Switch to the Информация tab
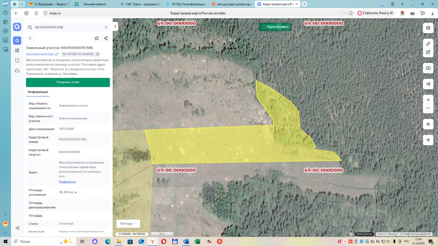This screenshot has width=438, height=246. pos(38,92)
